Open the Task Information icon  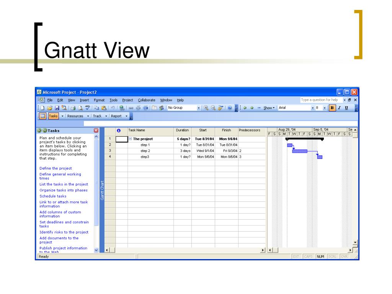(x=155, y=108)
